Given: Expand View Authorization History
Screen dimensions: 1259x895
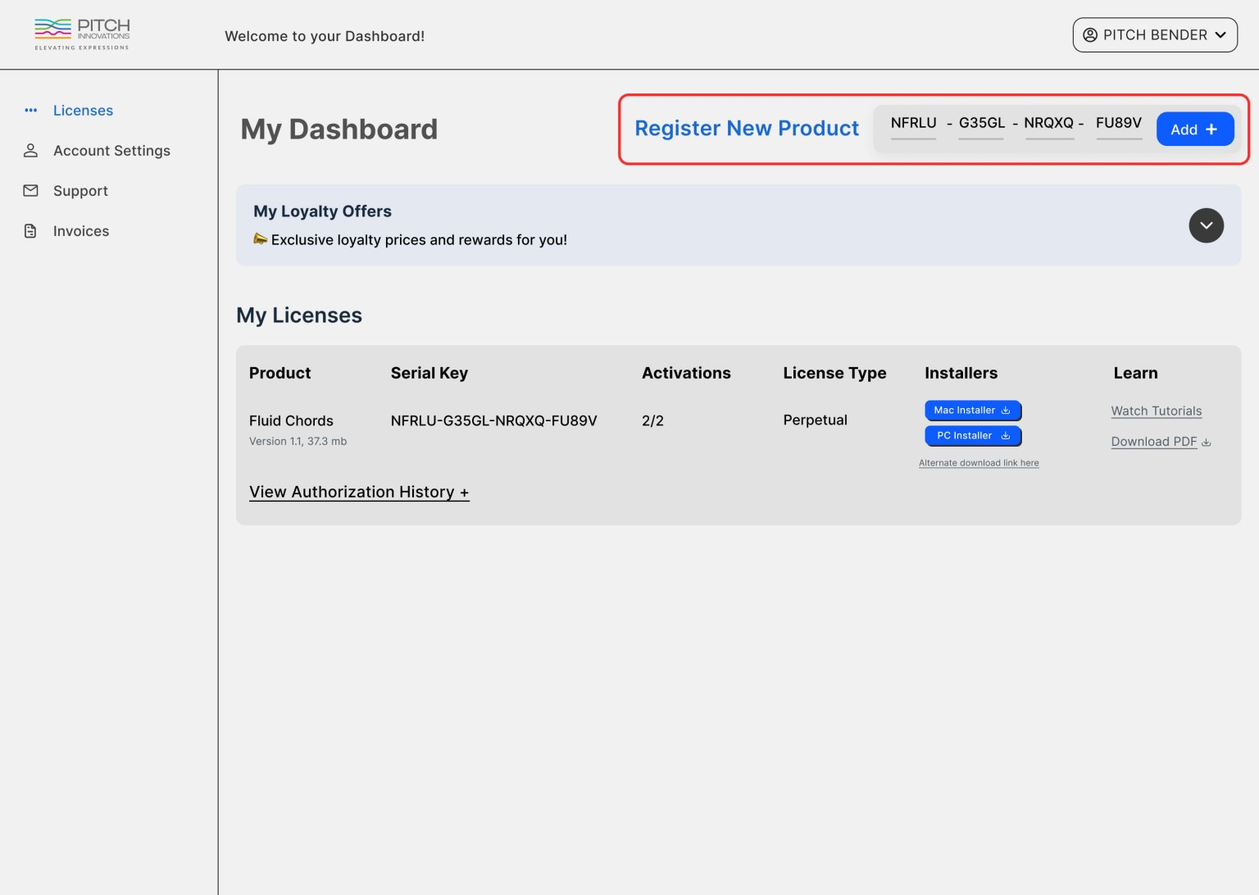Looking at the screenshot, I should (359, 492).
